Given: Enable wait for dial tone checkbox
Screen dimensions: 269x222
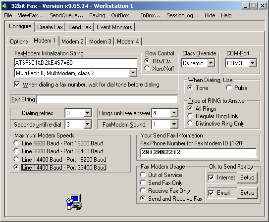Looking at the screenshot, I should pos(17,85).
